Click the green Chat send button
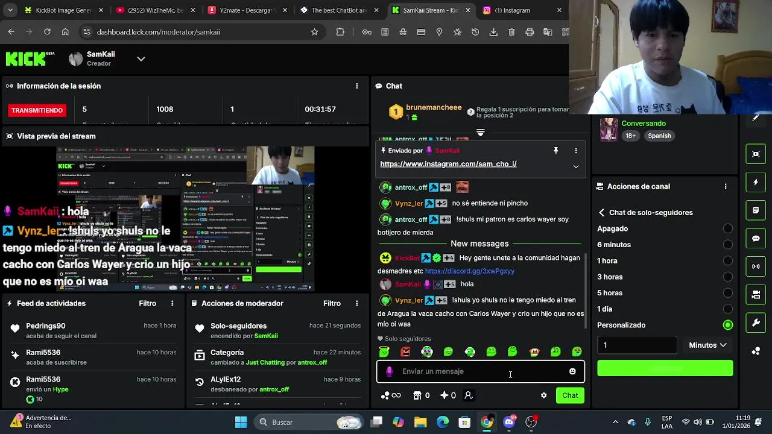 click(570, 395)
